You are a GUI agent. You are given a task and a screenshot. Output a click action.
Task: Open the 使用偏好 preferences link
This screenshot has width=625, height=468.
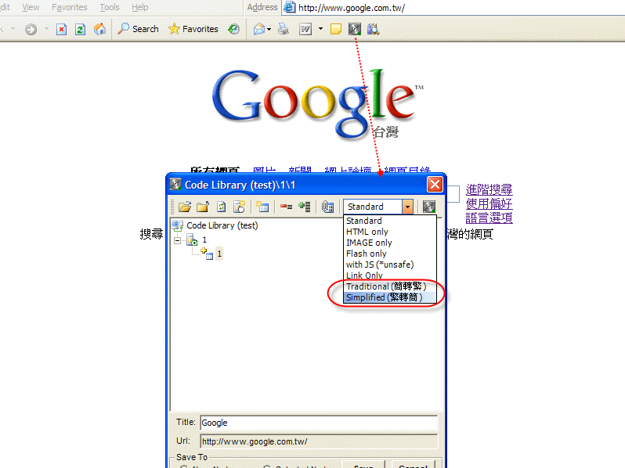489,204
